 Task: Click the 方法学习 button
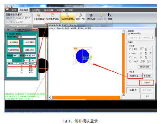click(147, 83)
